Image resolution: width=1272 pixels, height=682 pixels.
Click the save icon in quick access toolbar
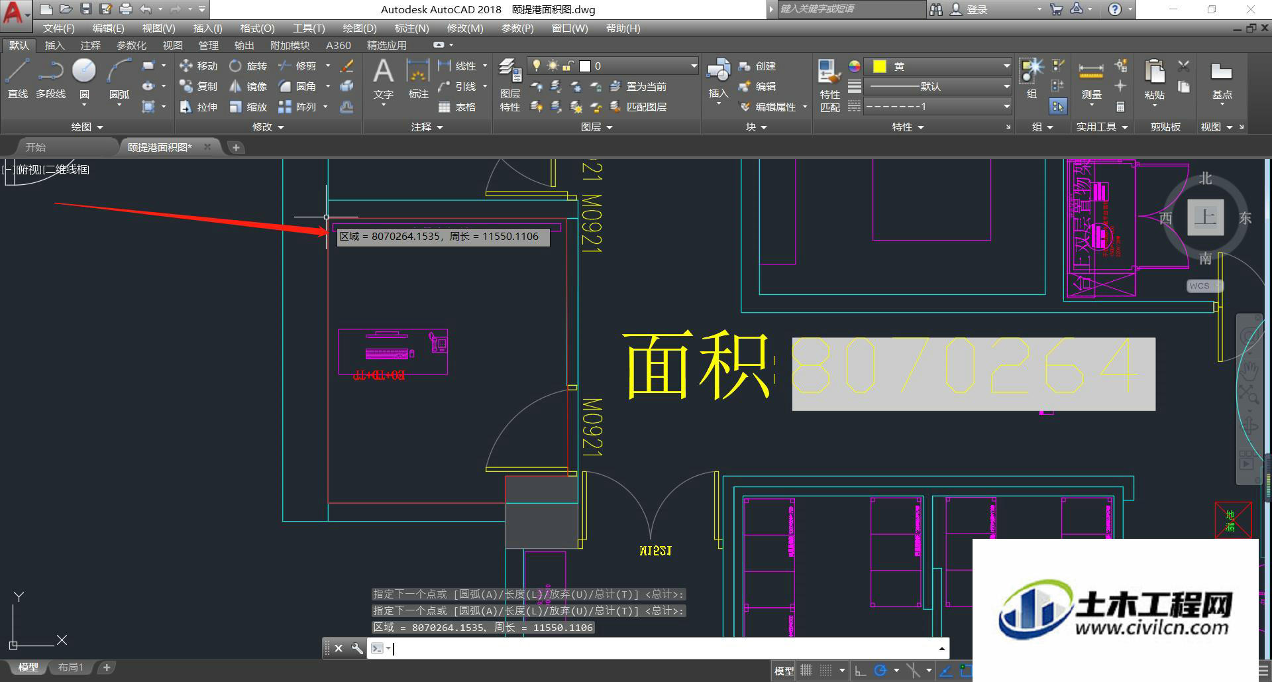(85, 9)
